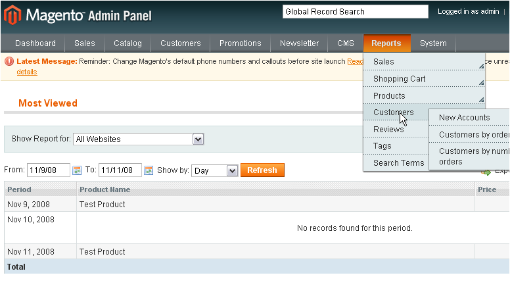Open the System menu

pyautogui.click(x=433, y=43)
